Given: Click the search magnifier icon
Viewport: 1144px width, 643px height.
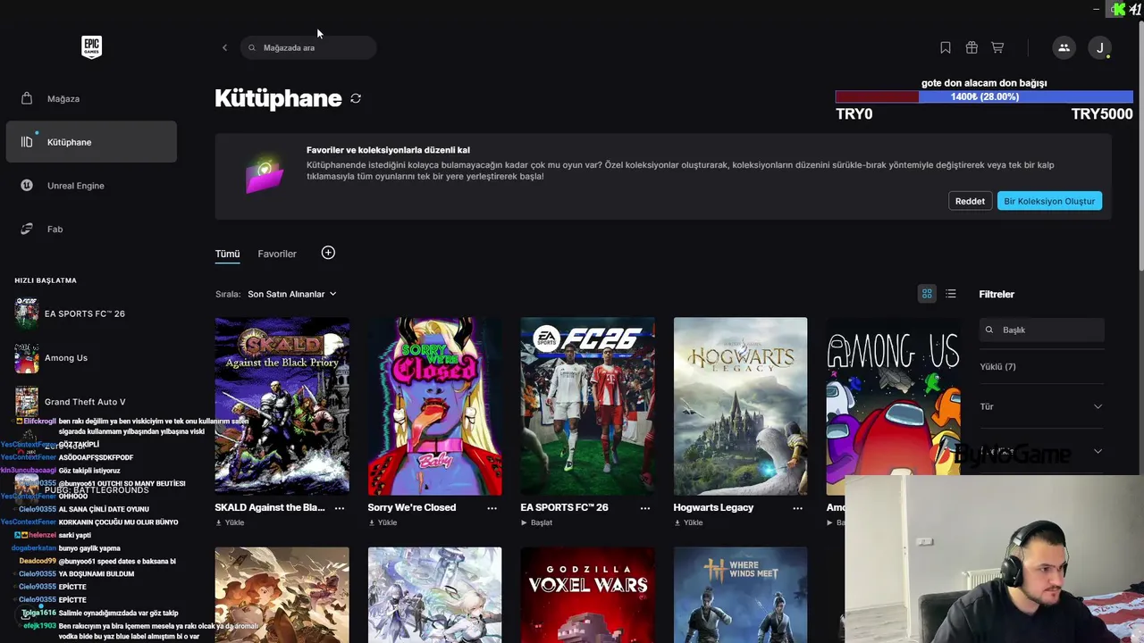Looking at the screenshot, I should click(x=252, y=47).
